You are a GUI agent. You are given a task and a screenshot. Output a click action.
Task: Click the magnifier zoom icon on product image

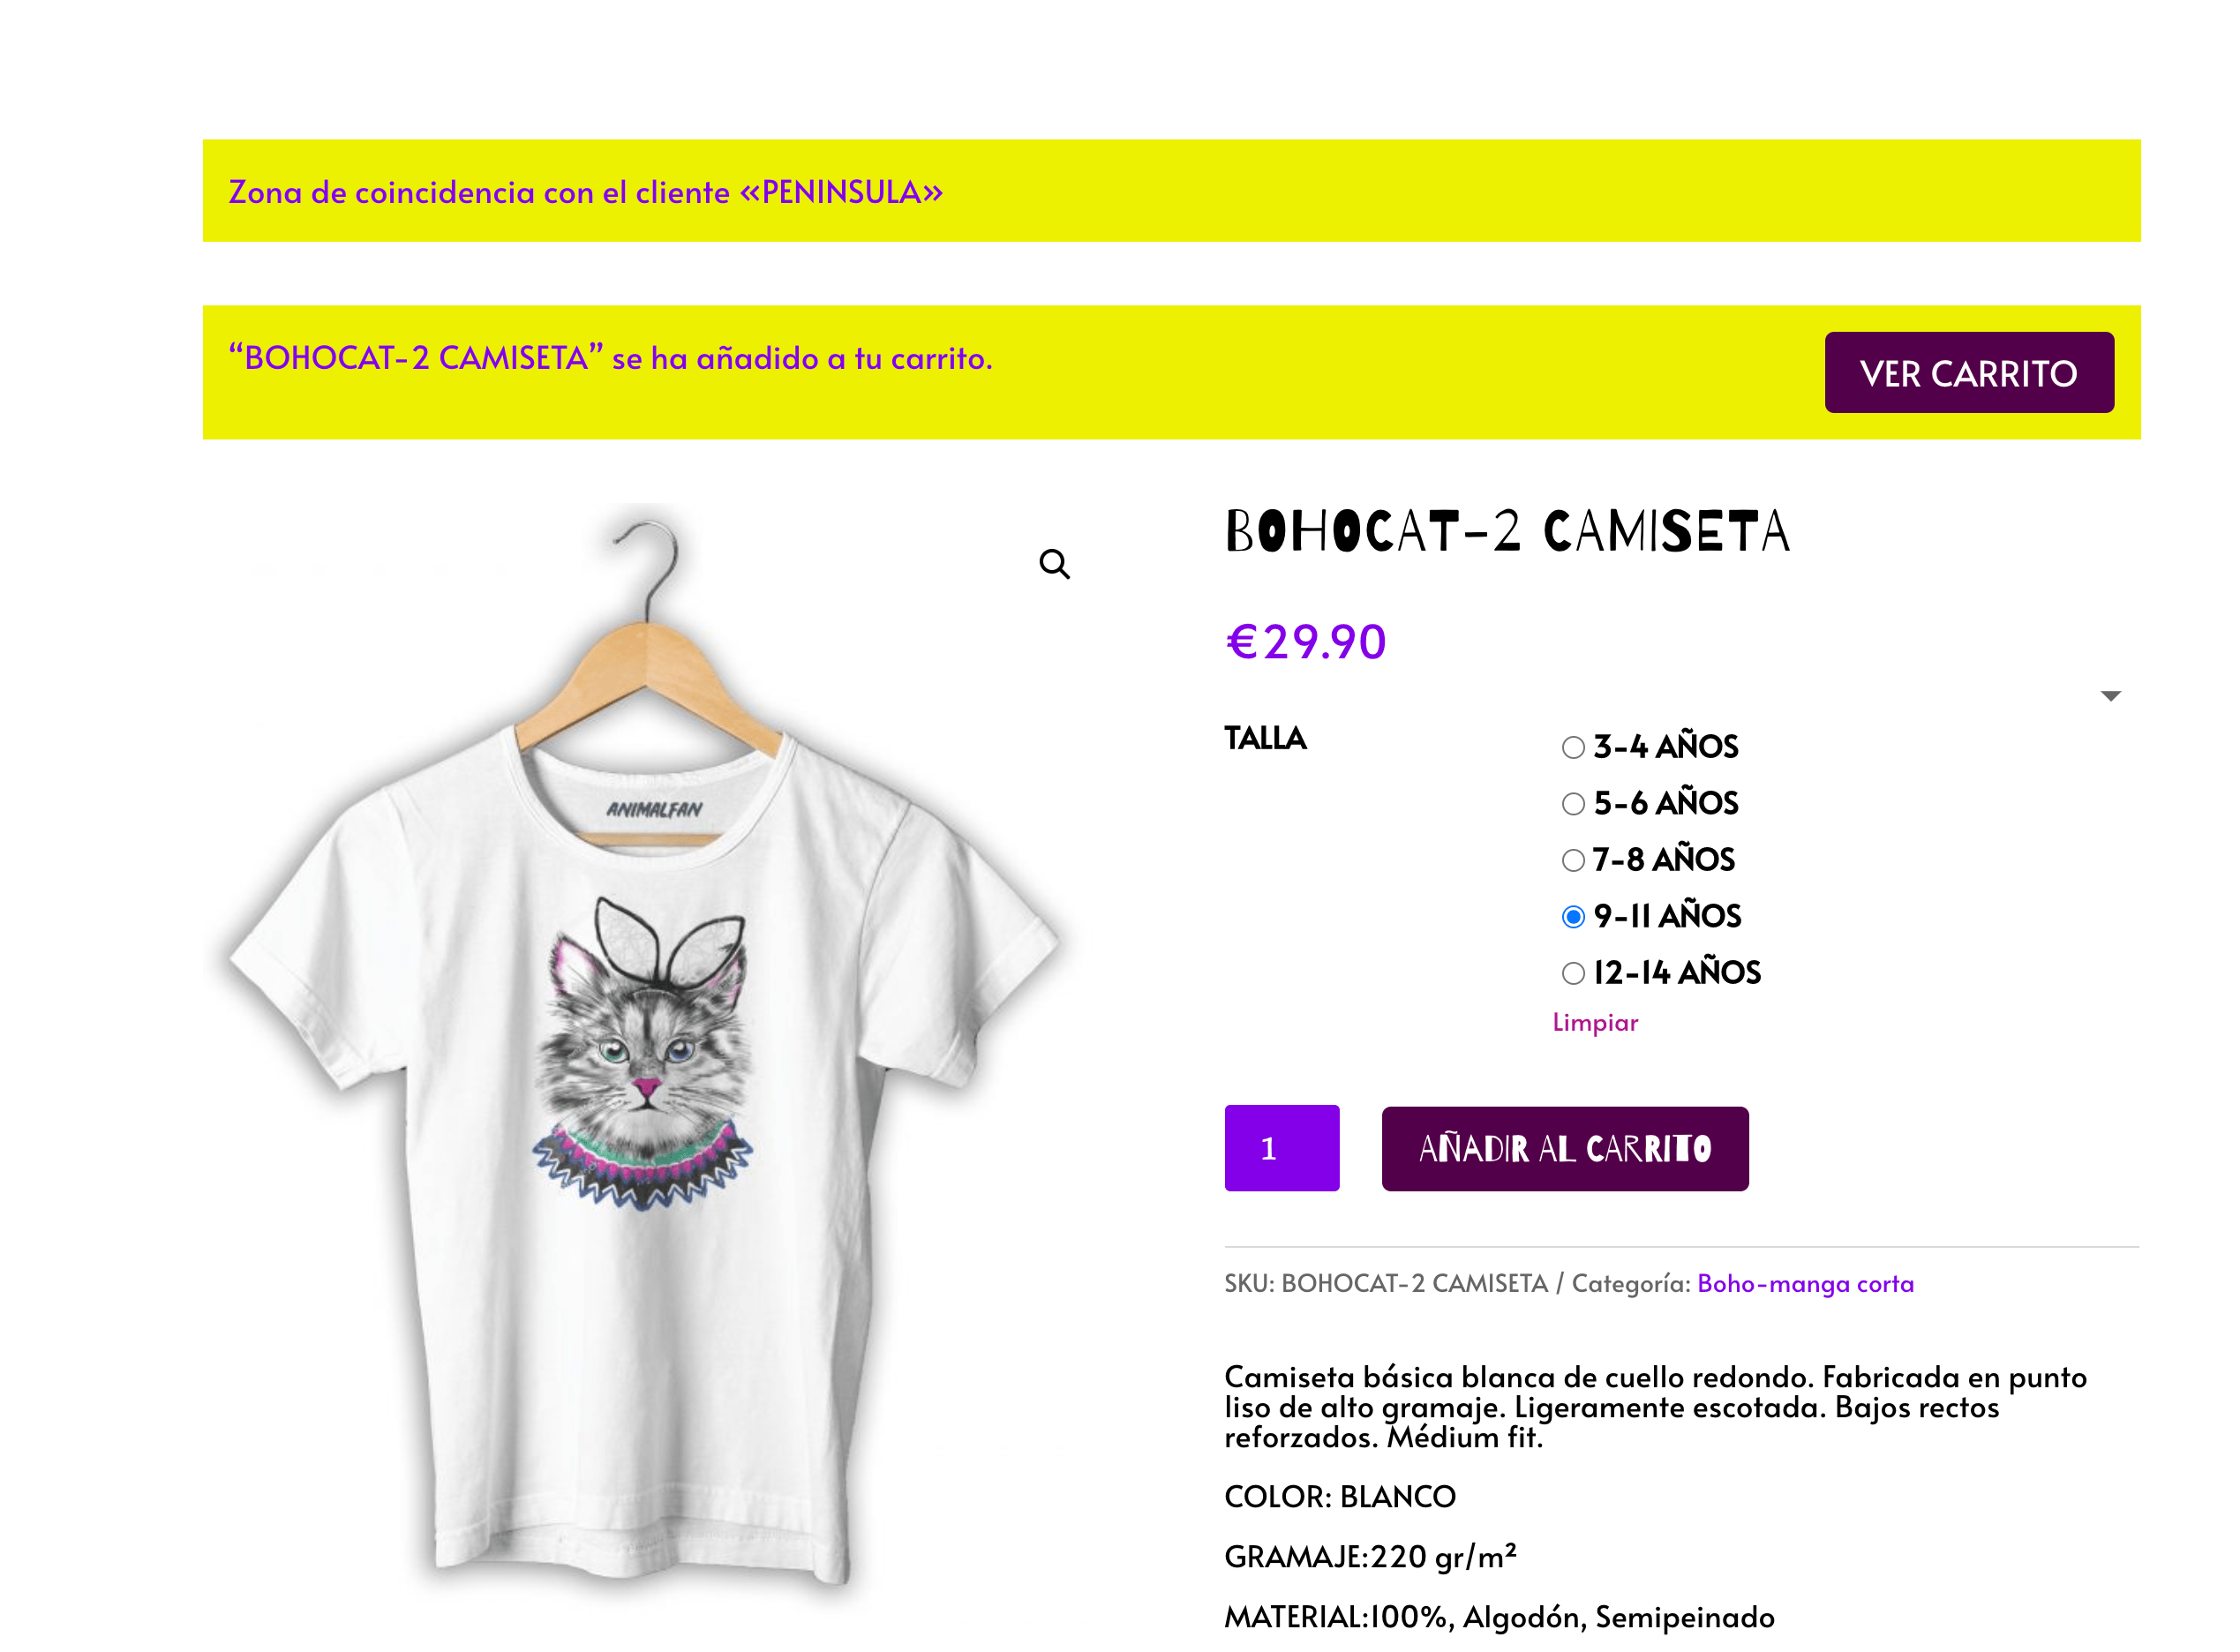1054,564
